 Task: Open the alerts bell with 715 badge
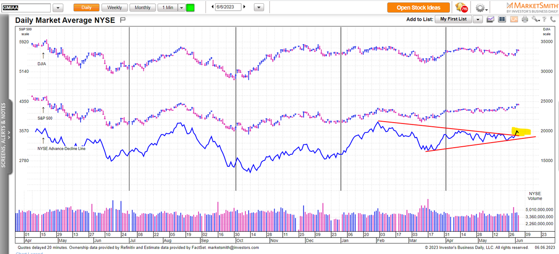(461, 7)
